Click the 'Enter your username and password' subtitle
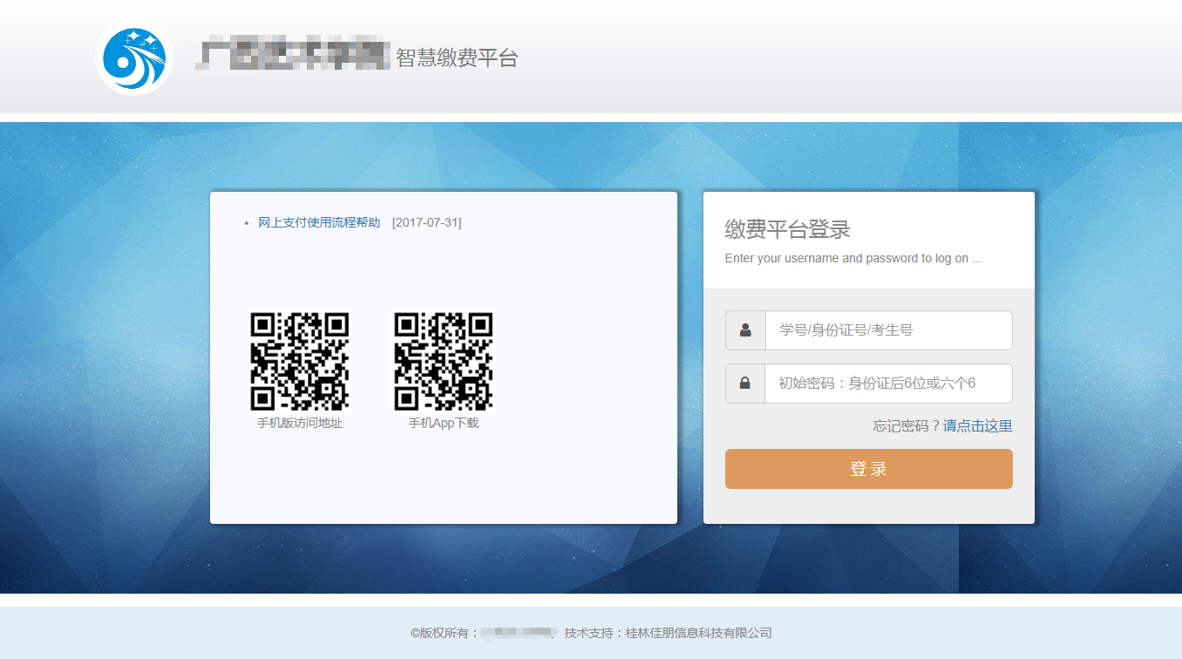The width and height of the screenshot is (1182, 659). tap(853, 259)
